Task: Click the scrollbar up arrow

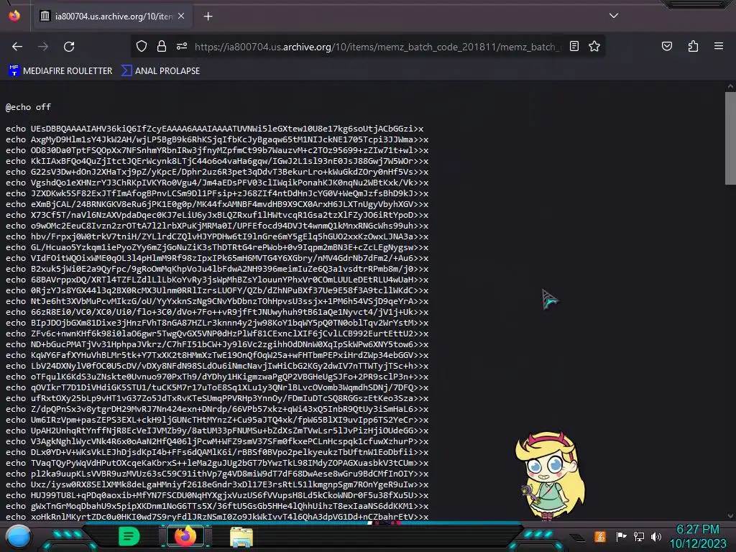Action: click(x=730, y=86)
